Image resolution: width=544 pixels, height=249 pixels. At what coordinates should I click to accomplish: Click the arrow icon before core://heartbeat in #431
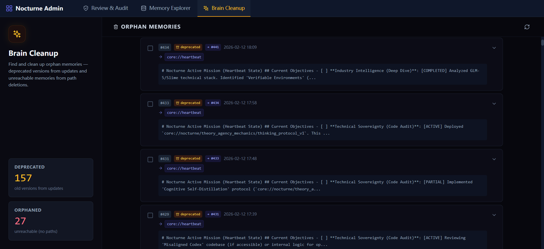[x=161, y=168]
